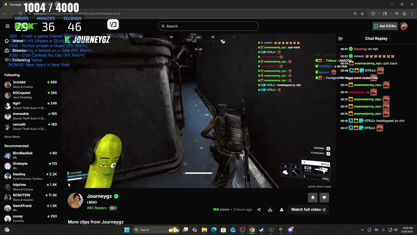Viewport: 417px width, 235px height.
Task: Open Siratopia in Recommended list
Action: click(31, 166)
